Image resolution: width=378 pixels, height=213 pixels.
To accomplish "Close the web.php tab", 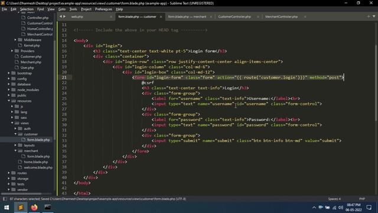I will [x=111, y=17].
